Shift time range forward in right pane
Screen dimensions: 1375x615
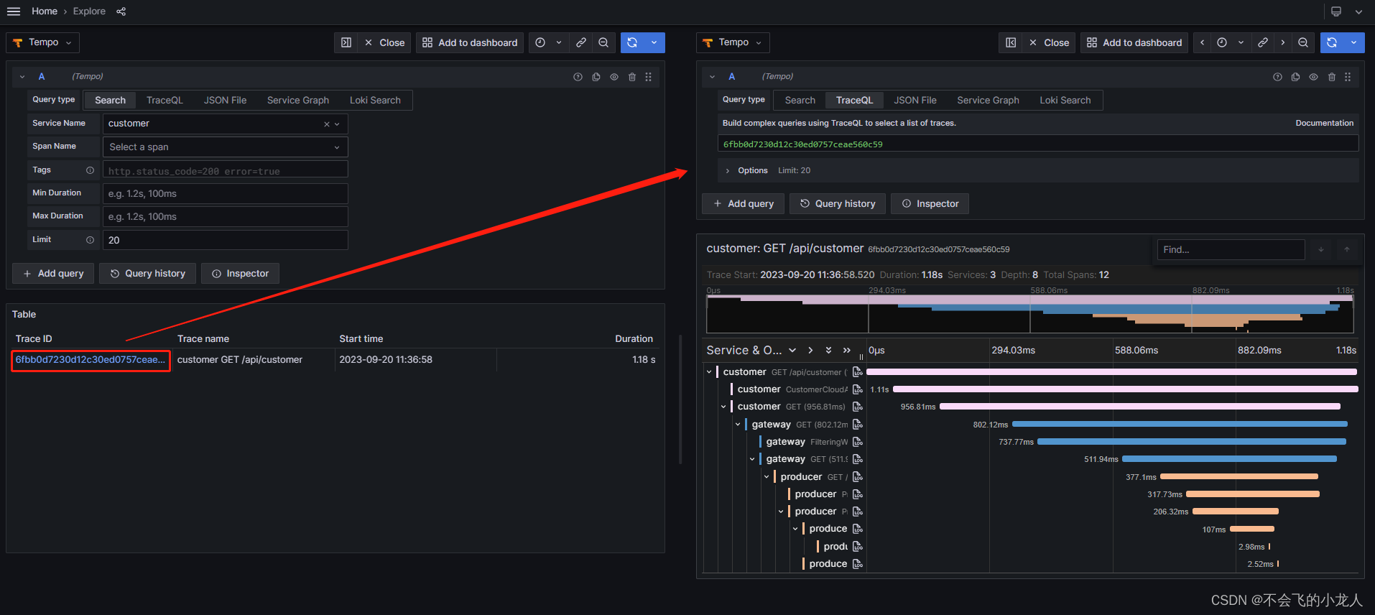point(1283,43)
